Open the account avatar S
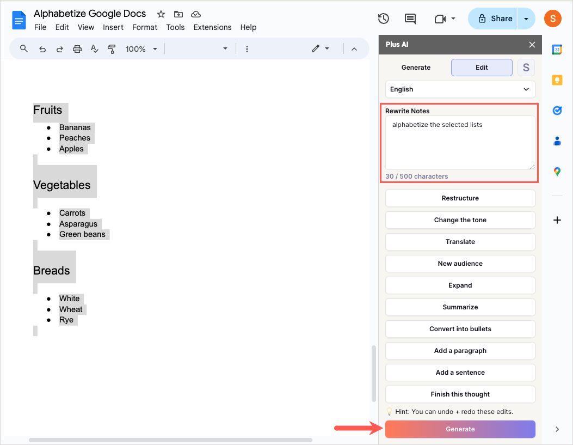Image resolution: width=573 pixels, height=445 pixels. [x=552, y=19]
